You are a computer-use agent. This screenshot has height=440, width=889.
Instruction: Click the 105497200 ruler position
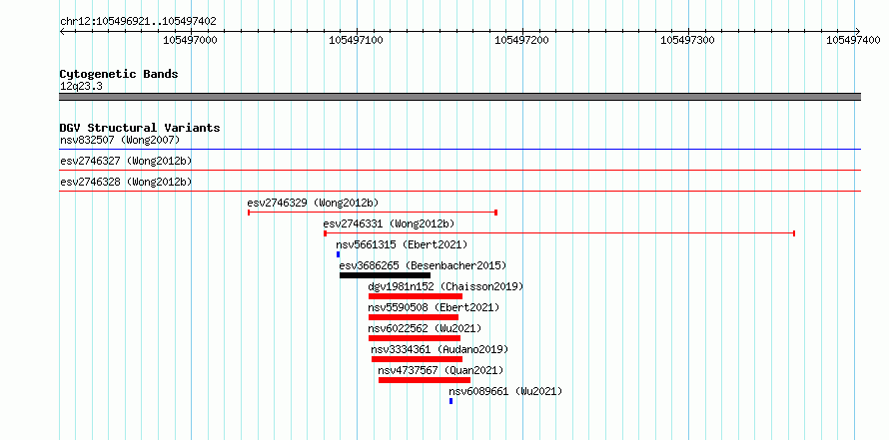(522, 40)
